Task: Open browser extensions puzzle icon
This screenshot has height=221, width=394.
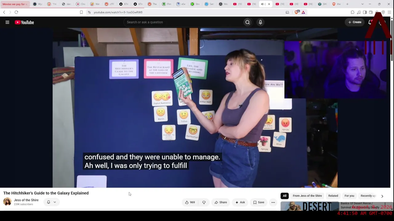Action: [x=352, y=12]
